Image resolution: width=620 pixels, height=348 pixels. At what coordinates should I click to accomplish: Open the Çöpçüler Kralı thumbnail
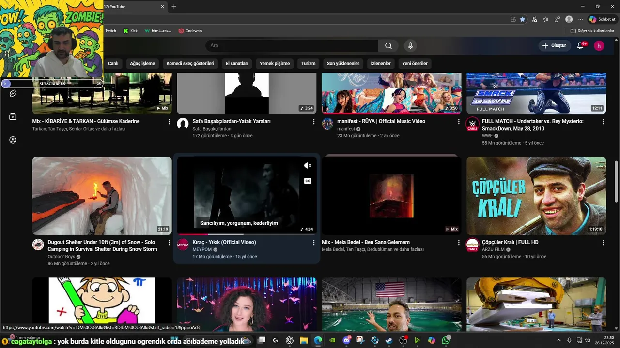[x=536, y=196]
